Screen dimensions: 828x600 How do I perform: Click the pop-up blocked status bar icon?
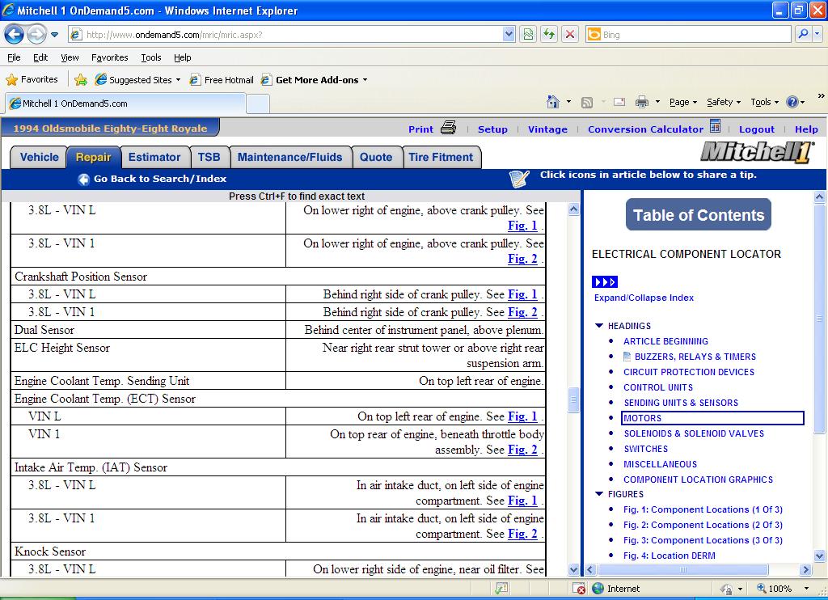579,589
